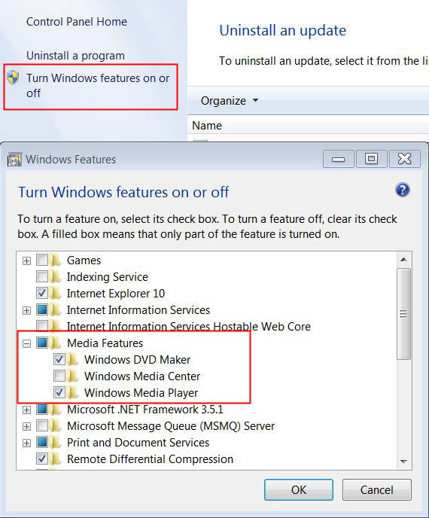
Task: Toggle the Media Features checkbox
Action: 42,343
